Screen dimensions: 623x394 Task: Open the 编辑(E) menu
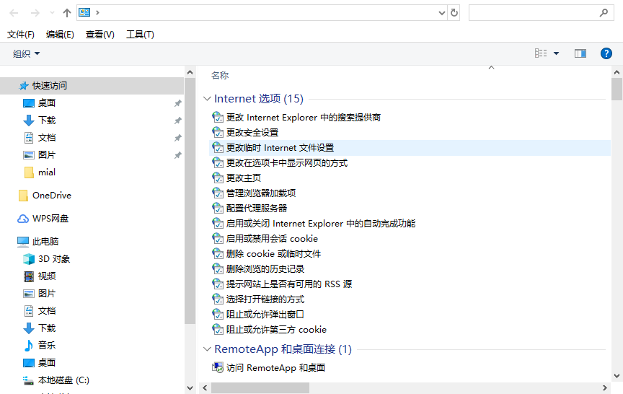(60, 35)
